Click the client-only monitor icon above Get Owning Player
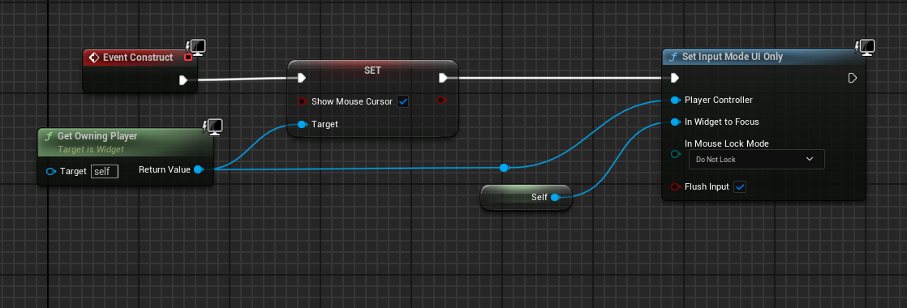 click(x=213, y=127)
